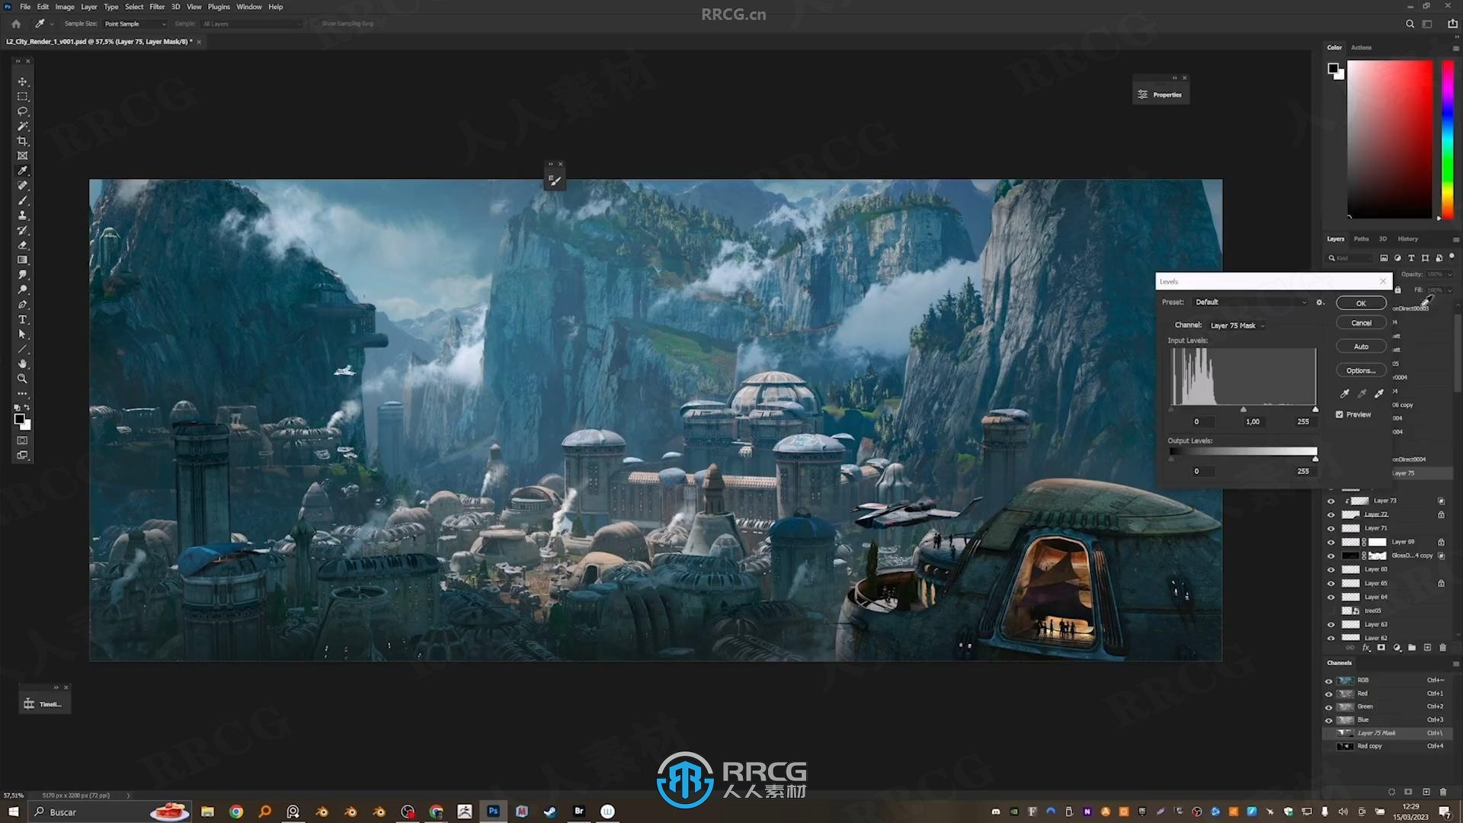
Task: Open the Sample Size dropdown
Action: point(135,24)
